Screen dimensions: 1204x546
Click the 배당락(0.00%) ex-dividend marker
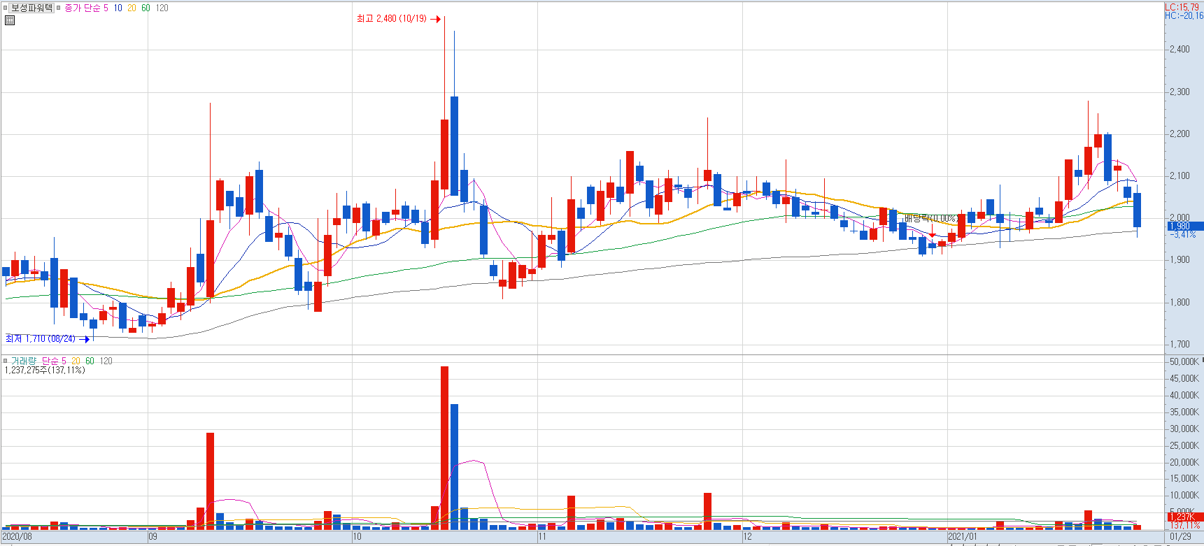tap(930, 219)
